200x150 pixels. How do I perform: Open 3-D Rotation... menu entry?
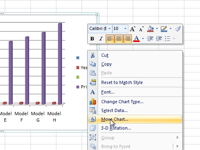point(135,128)
